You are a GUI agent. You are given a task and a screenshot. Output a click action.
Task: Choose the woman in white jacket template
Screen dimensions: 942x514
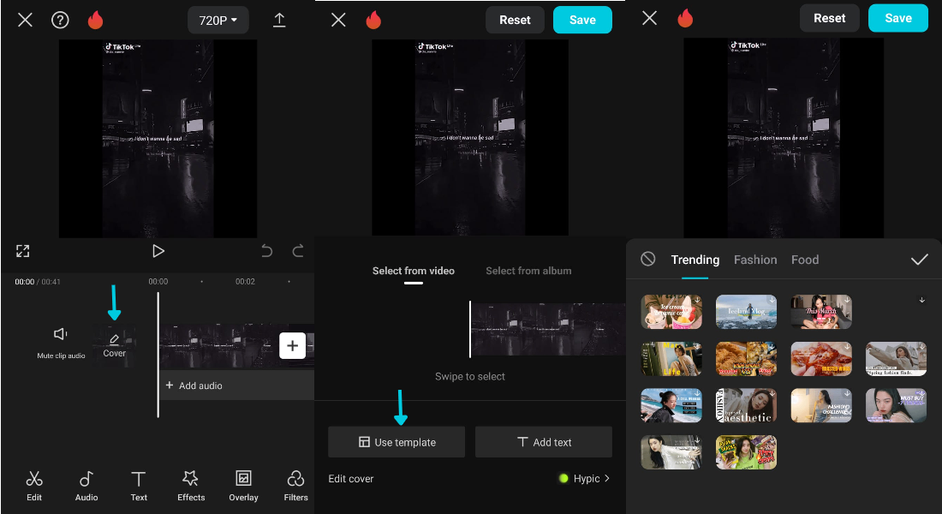pyautogui.click(x=671, y=452)
